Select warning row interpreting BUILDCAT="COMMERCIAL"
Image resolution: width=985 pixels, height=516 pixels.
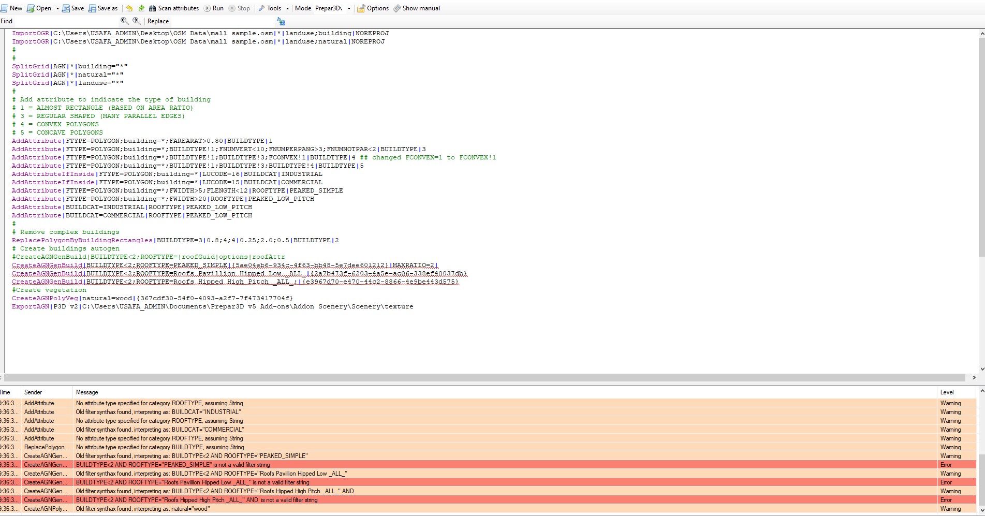[488, 430]
